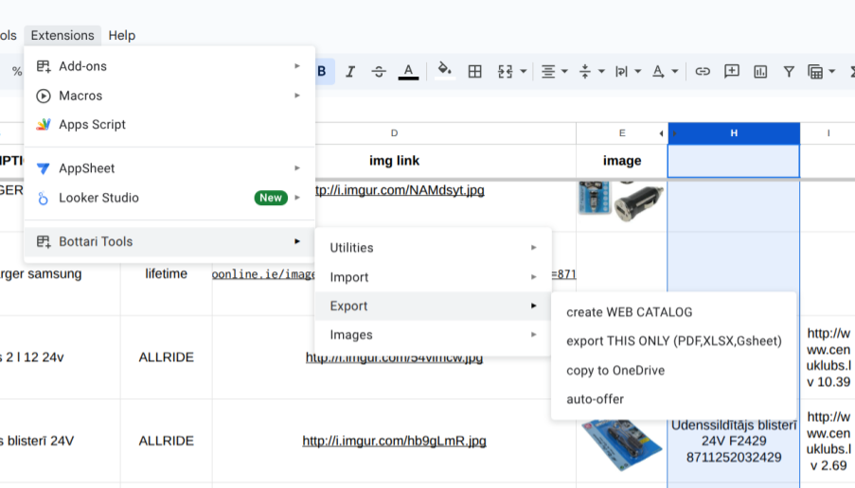855x488 pixels.
Task: Open Export submenu
Action: point(433,306)
